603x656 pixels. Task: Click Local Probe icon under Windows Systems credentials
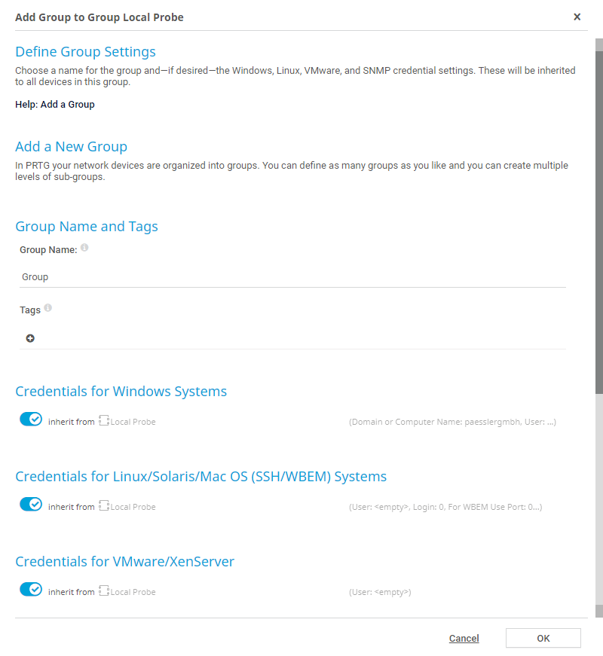(x=104, y=422)
